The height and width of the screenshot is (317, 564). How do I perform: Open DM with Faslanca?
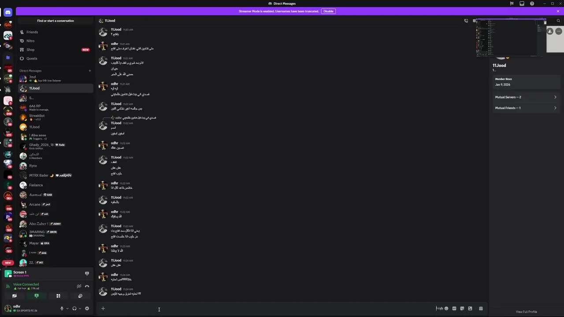click(56, 185)
